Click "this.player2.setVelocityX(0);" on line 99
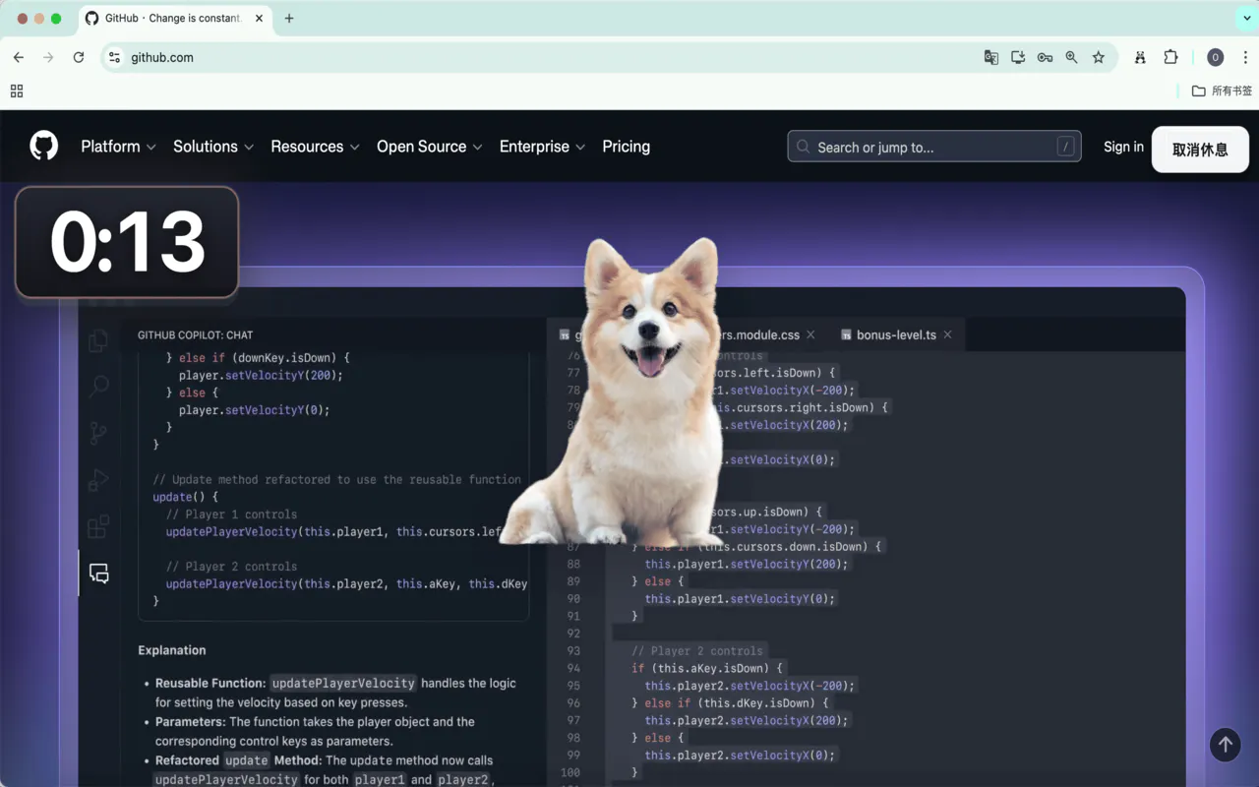1259x787 pixels. pos(741,756)
